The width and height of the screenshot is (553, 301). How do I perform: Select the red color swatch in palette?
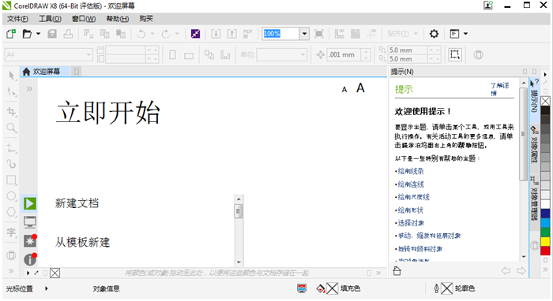click(545, 251)
